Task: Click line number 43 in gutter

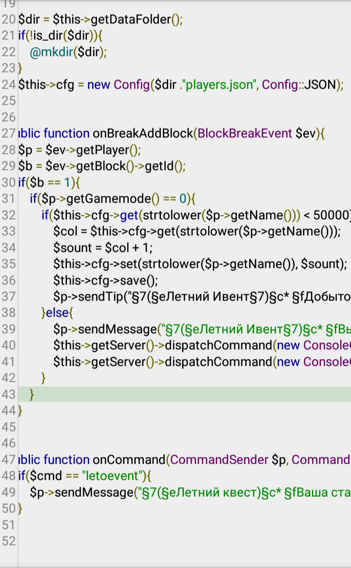Action: click(8, 394)
